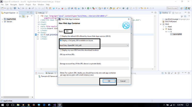Click the Open Perspective icon
The image size is (192, 107).
click(181, 8)
